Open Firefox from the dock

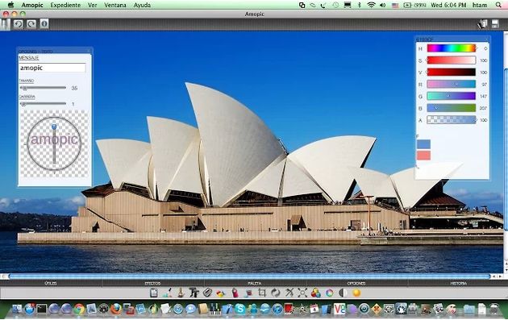pos(115,309)
